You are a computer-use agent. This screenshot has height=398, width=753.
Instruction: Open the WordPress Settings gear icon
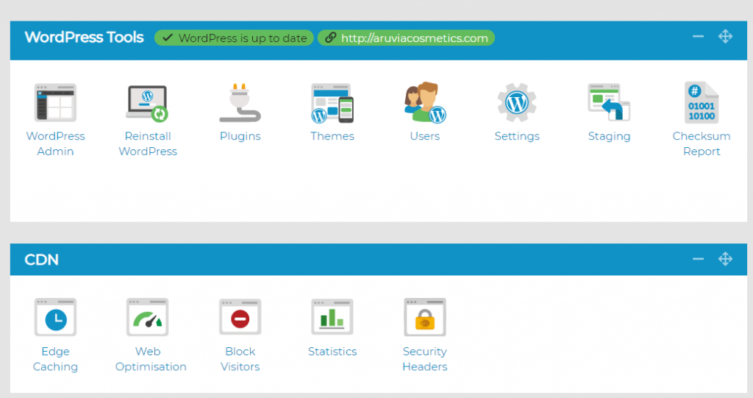coord(517,102)
